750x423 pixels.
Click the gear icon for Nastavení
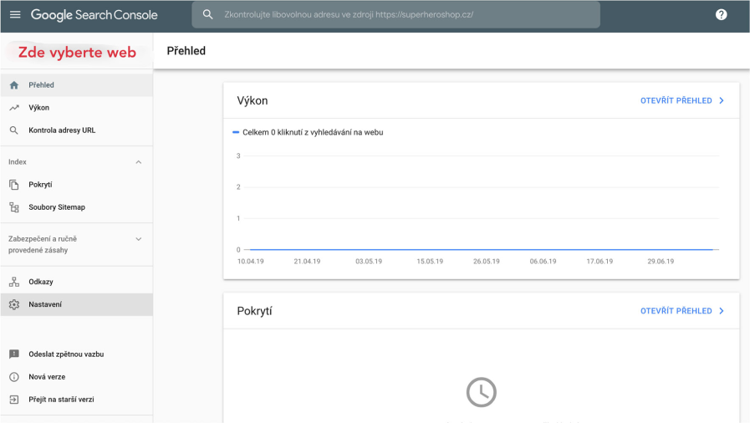click(14, 304)
